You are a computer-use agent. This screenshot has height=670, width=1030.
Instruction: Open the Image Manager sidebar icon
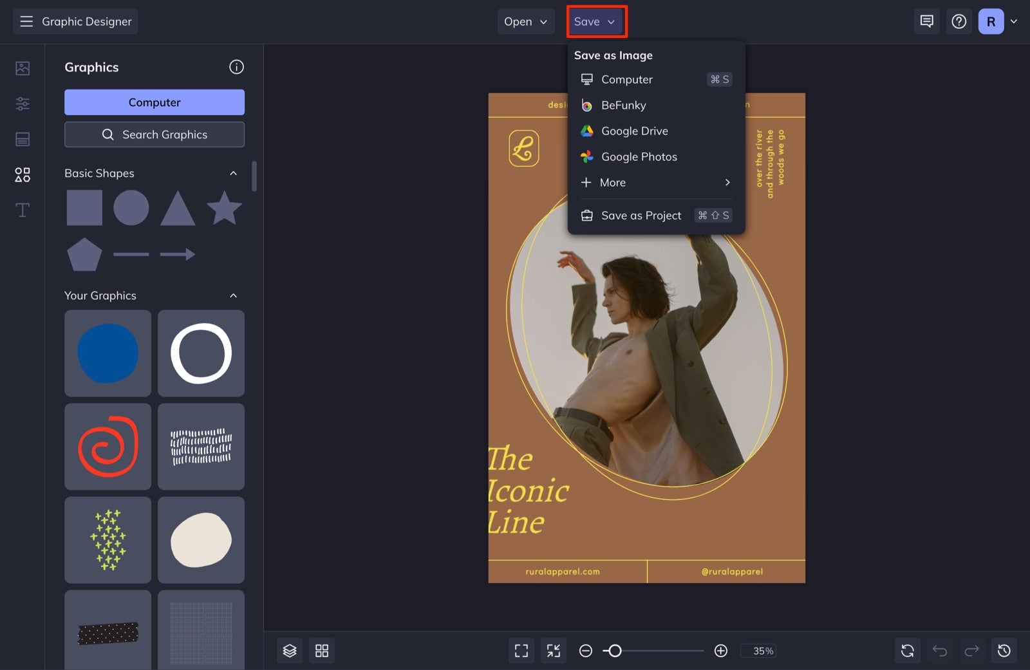click(x=23, y=68)
